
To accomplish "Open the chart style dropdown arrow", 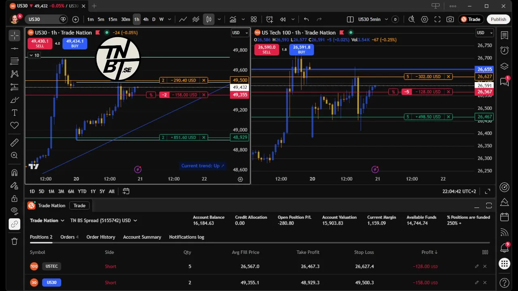I will click(219, 19).
